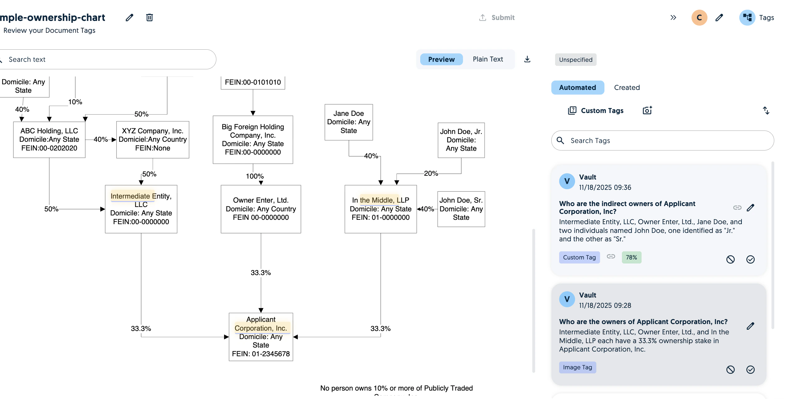The image size is (788, 399).
Task: Click 'No person owns 10% or more' note
Action: click(x=396, y=388)
